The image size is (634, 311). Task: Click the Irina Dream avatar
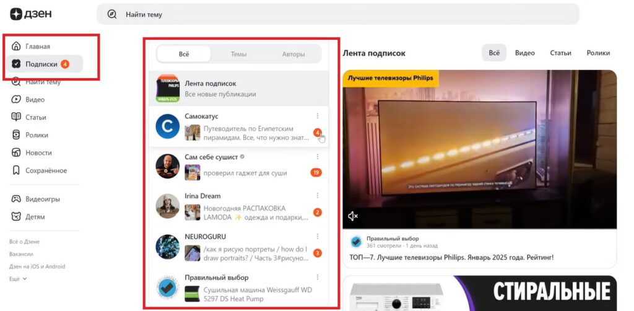(167, 206)
